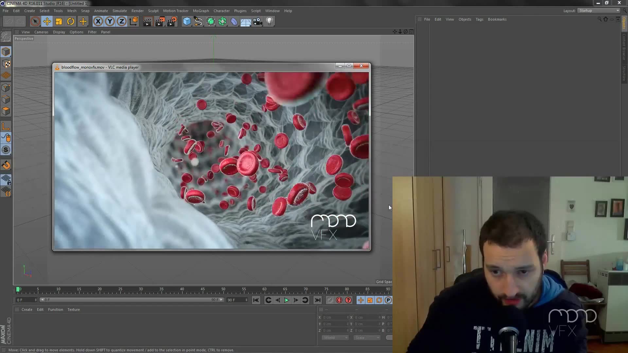
Task: Open the Objects menu in the Object Manager
Action: 464,19
